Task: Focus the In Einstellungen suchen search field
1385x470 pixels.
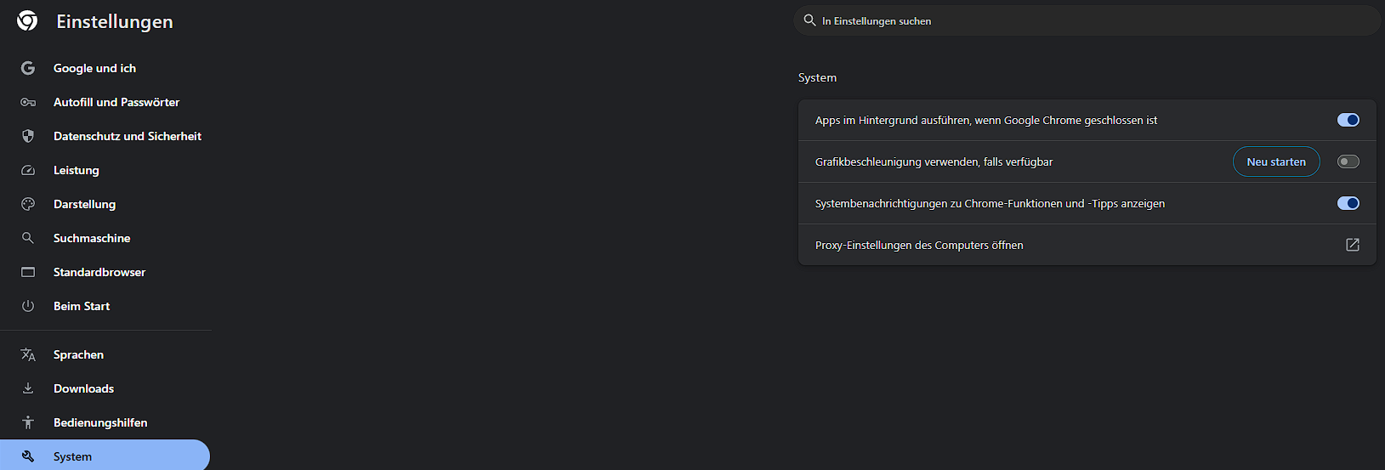Action: [x=1088, y=21]
